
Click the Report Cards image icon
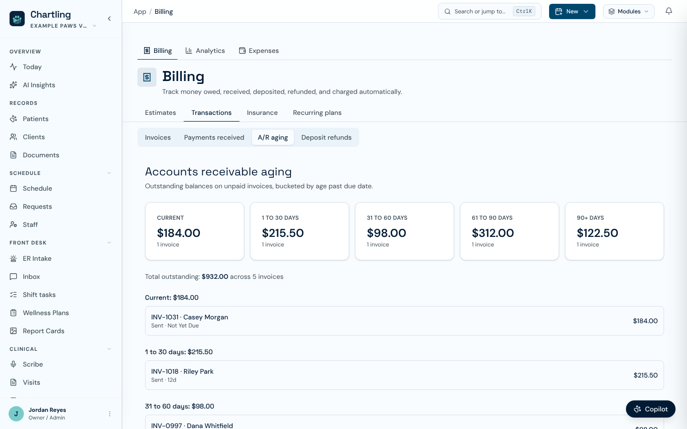pos(13,331)
